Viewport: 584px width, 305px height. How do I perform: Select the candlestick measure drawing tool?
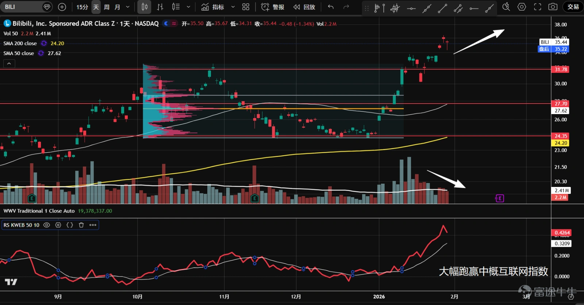click(395, 8)
